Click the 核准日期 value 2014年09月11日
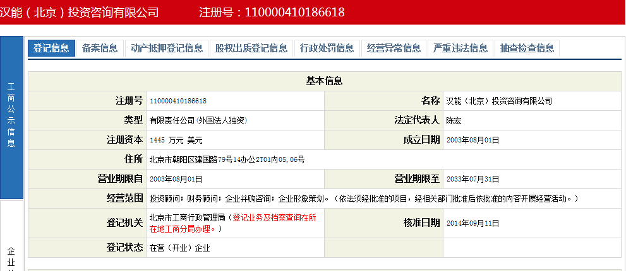626x271 pixels. click(x=473, y=223)
